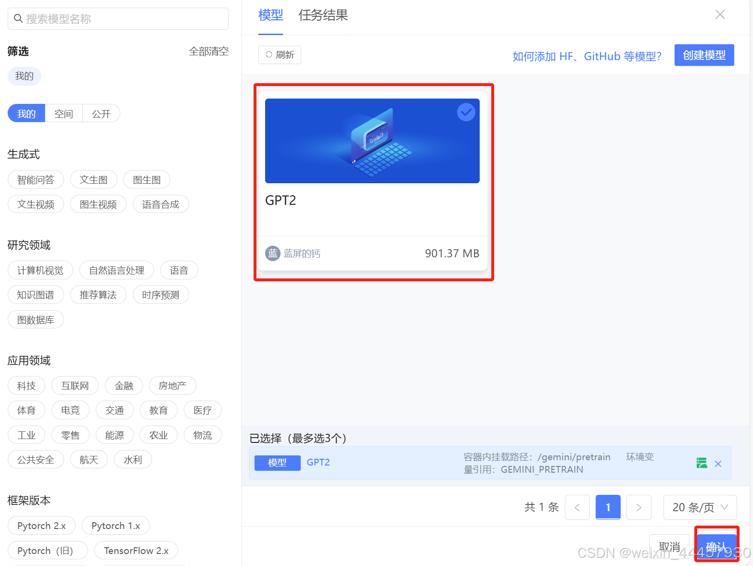Viewport: 753px width, 566px height.
Task: Toggle the 医疗 filter tag
Action: point(203,410)
